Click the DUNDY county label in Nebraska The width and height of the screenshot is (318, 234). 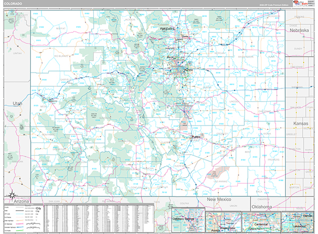[x=298, y=49]
